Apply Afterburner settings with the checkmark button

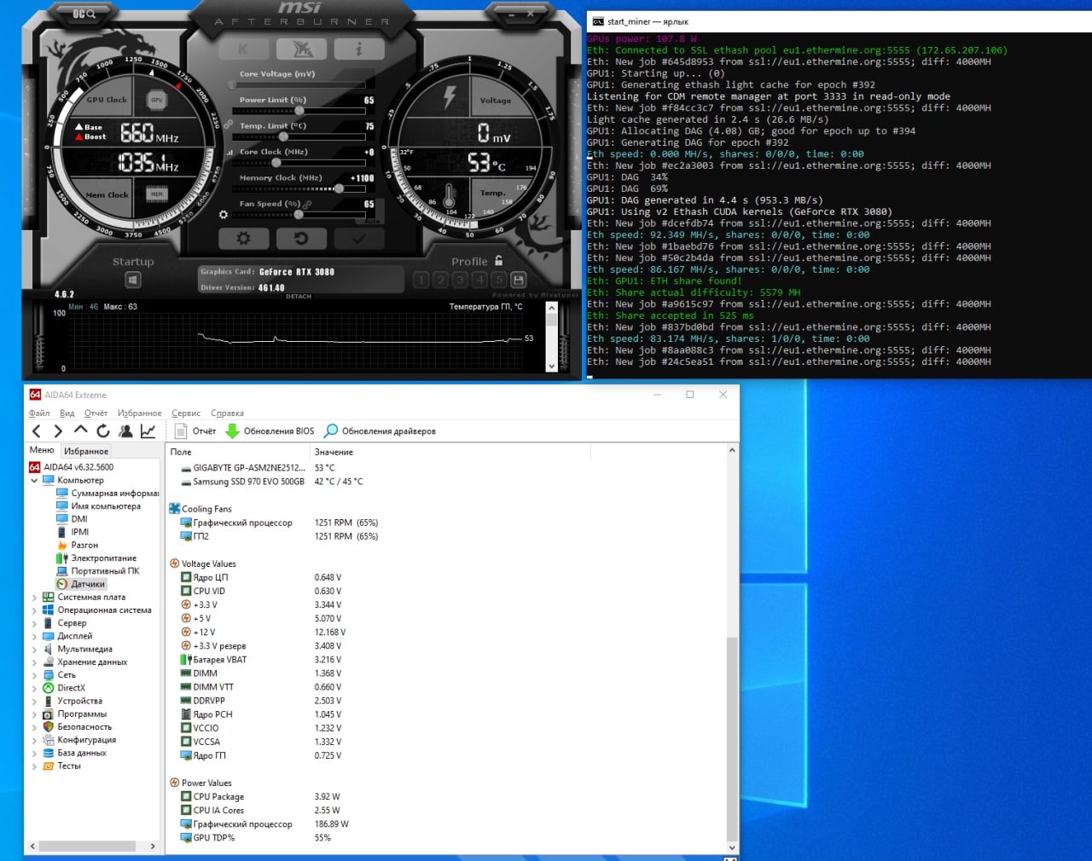coord(358,239)
